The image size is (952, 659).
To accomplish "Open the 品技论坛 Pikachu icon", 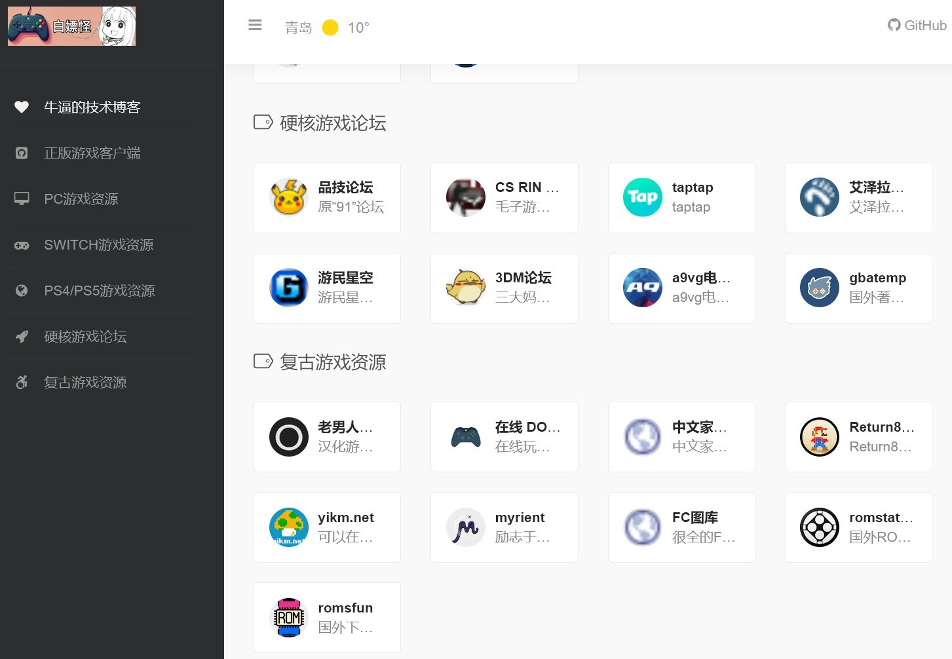I will coord(289,197).
